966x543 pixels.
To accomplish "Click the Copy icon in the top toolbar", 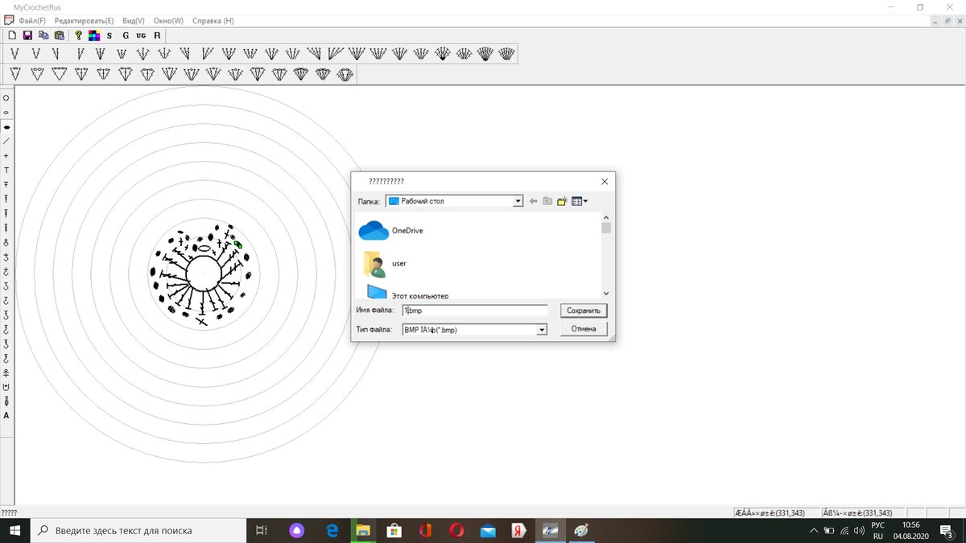I will 43,35.
